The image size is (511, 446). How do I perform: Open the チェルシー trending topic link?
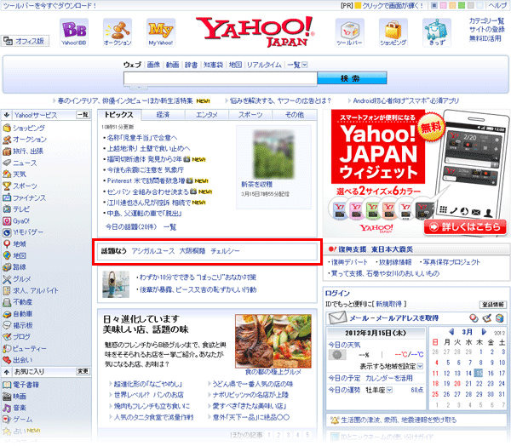[225, 251]
